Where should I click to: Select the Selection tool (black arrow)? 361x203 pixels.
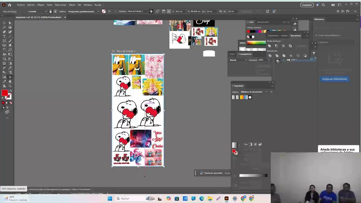(x=4, y=23)
